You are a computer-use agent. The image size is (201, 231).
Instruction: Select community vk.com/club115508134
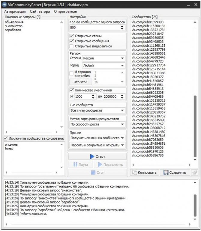pyautogui.click(x=148, y=26)
